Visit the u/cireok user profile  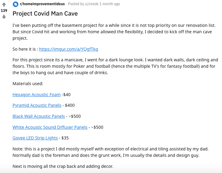coord(92,4)
